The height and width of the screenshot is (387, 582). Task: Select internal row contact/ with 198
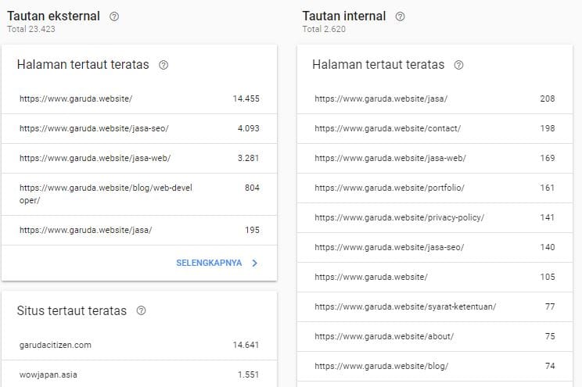coord(435,128)
